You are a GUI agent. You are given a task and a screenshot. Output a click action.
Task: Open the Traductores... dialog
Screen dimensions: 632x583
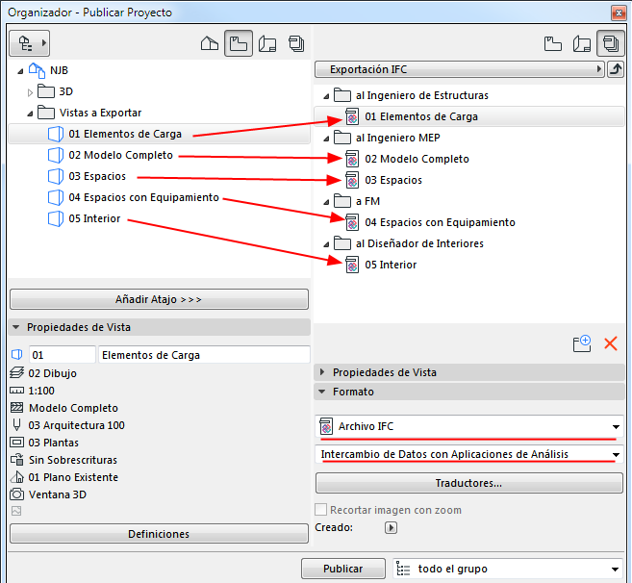(x=469, y=483)
